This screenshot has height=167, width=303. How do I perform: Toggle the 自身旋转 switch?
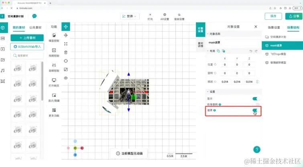(x=256, y=104)
